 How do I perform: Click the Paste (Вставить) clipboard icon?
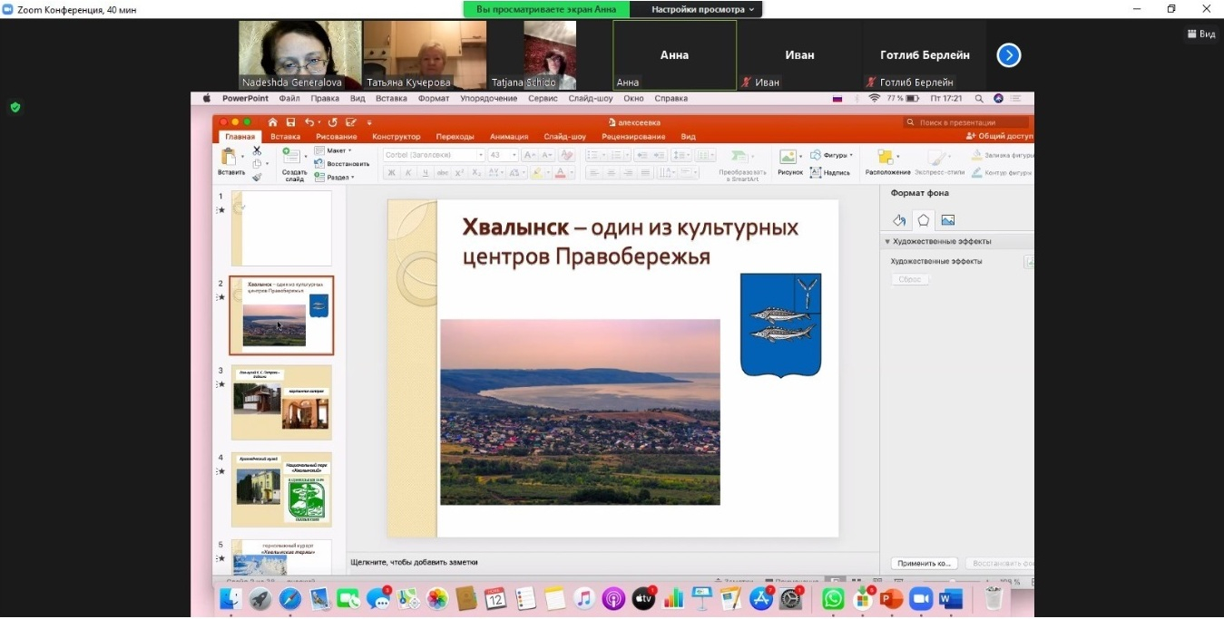pyautogui.click(x=229, y=157)
